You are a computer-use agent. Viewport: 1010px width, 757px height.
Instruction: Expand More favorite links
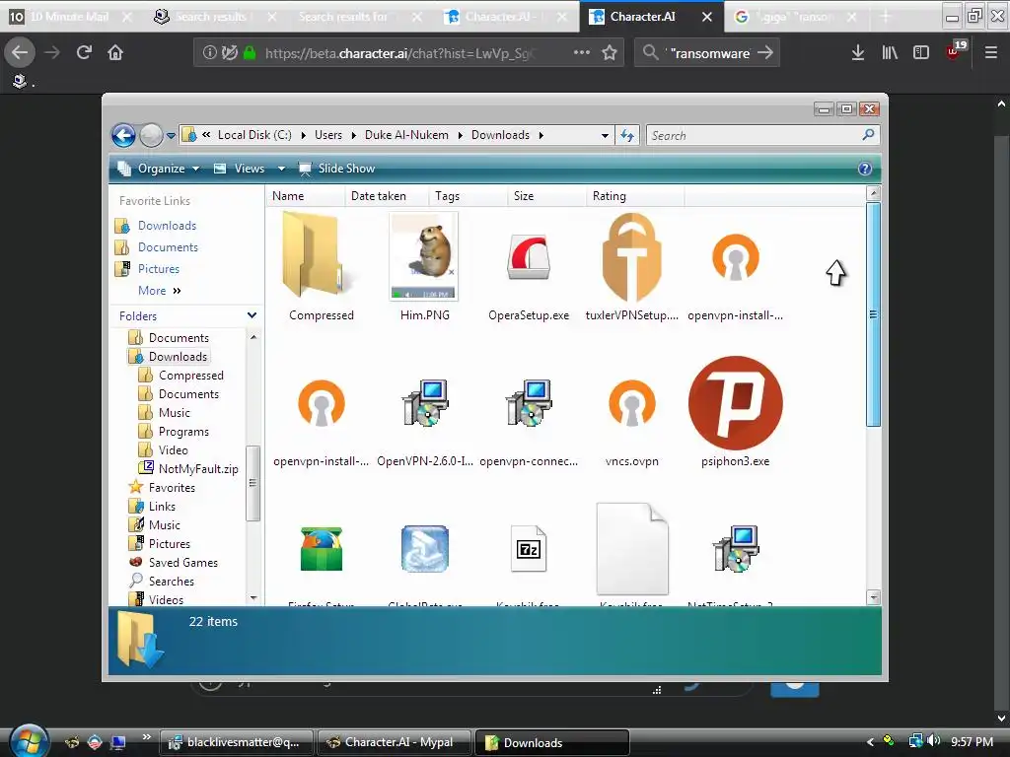click(159, 291)
